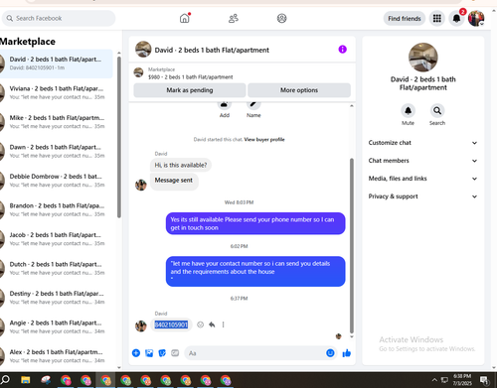Open more options for David's message
The height and width of the screenshot is (388, 497).
(x=223, y=324)
